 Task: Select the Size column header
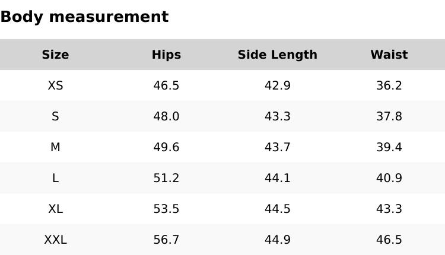tap(55, 55)
